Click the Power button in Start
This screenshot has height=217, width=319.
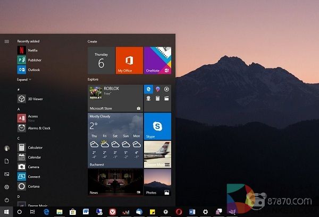point(6,200)
